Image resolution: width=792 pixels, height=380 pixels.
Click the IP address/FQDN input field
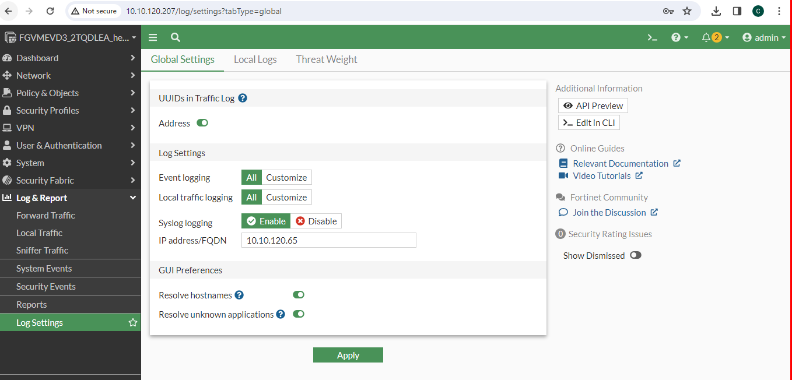[328, 240]
